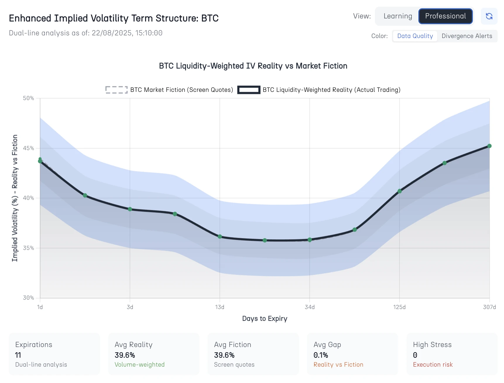504x383 pixels.
Task: Click the Avg Fiction stat card
Action: [x=253, y=354]
